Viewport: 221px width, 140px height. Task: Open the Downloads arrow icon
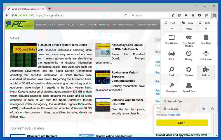(x=186, y=15)
